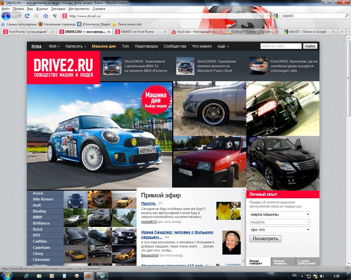Click the volume speaker icon in system tray
This screenshot has height=280, width=351.
pos(322,276)
